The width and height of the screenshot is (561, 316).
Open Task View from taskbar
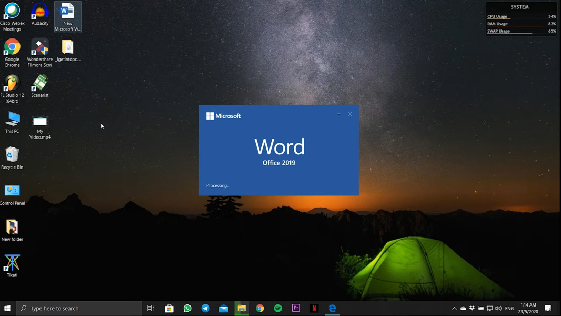coord(151,308)
